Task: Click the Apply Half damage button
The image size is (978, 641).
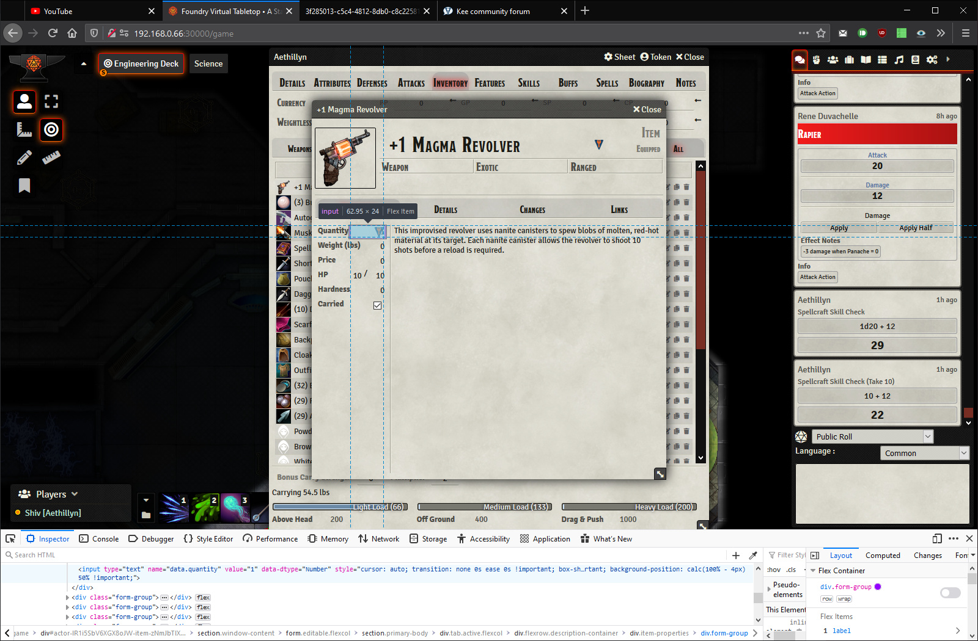Action: coord(915,228)
